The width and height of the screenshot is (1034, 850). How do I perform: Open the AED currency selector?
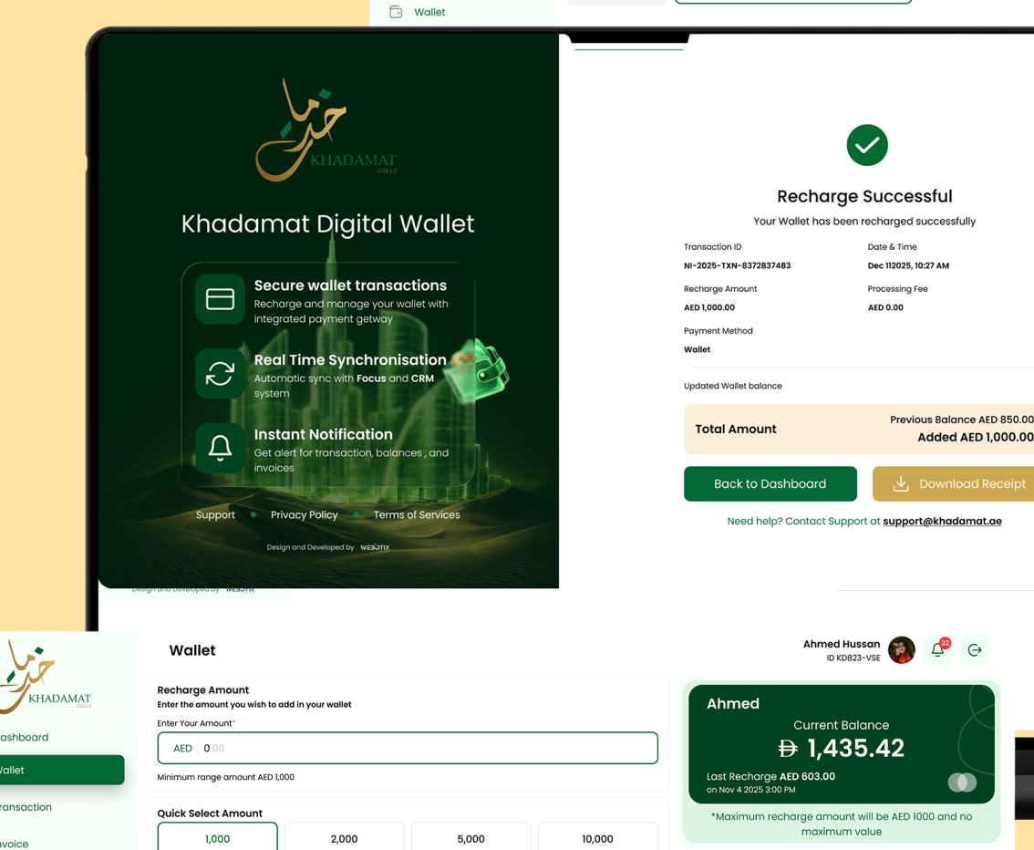tap(182, 747)
